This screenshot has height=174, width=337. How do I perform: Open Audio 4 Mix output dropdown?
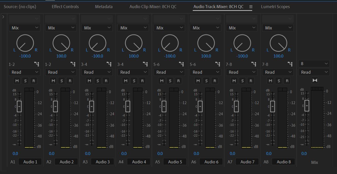coord(133,28)
